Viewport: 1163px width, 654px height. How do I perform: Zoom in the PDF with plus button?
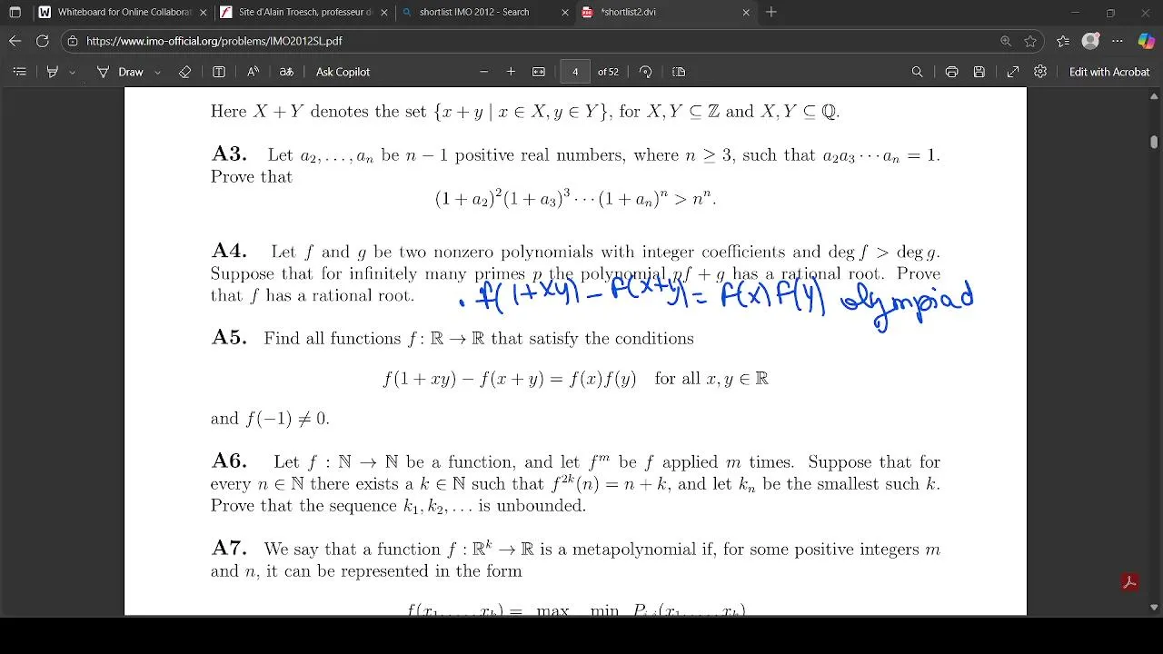tap(511, 72)
